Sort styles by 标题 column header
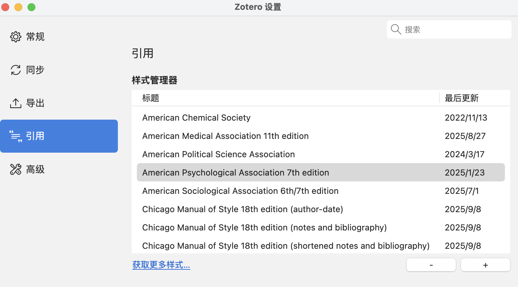The height and width of the screenshot is (287, 518). [x=151, y=98]
